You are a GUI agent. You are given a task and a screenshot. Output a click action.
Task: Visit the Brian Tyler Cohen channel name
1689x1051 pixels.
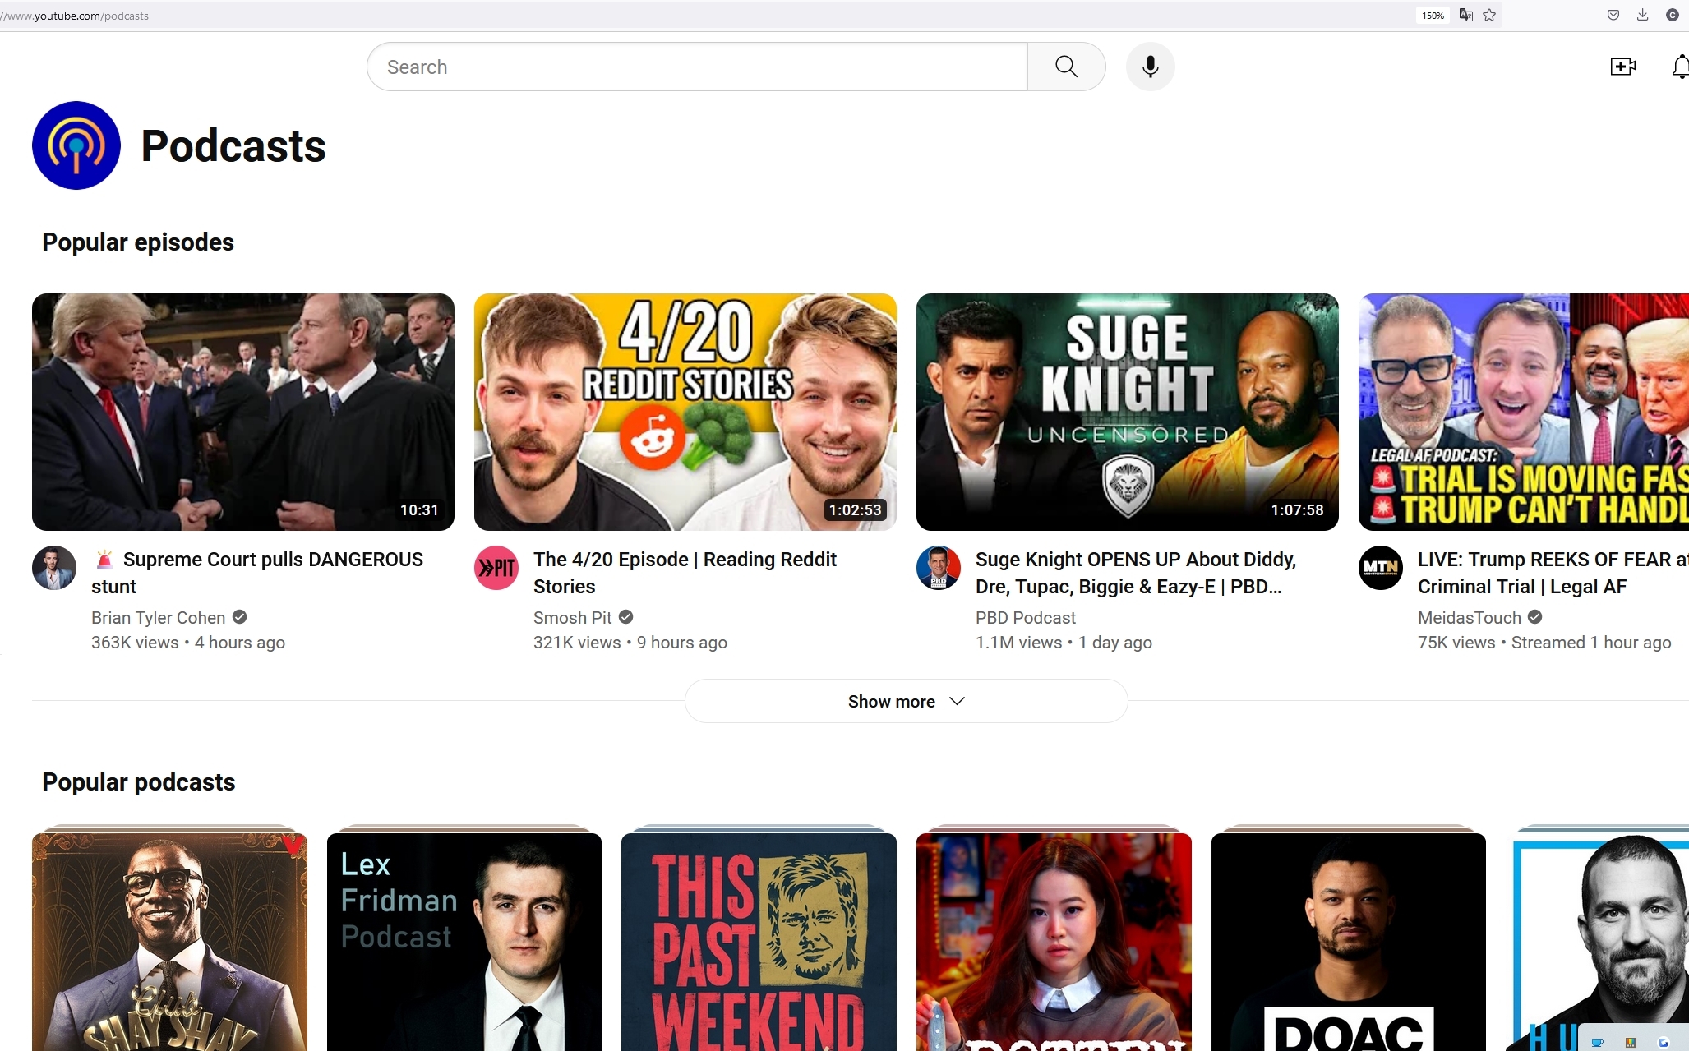click(158, 618)
